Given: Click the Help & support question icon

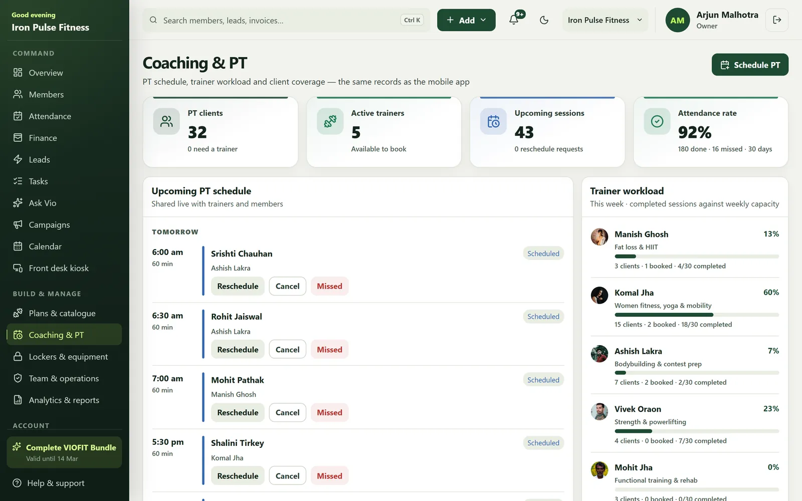Looking at the screenshot, I should 17,483.
